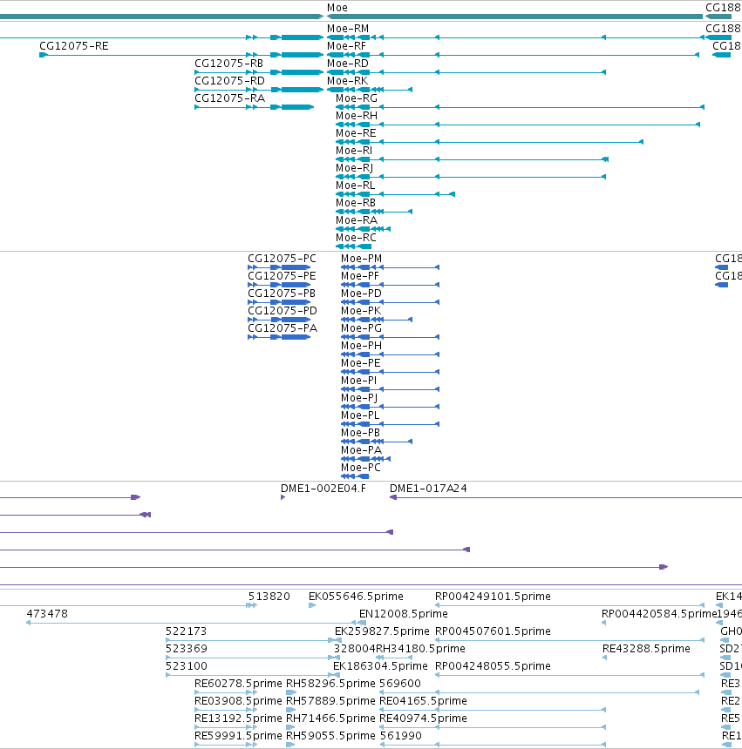Viewport: 742px width, 749px height.
Task: Select the EK259827.5prime label
Action: coord(383,631)
